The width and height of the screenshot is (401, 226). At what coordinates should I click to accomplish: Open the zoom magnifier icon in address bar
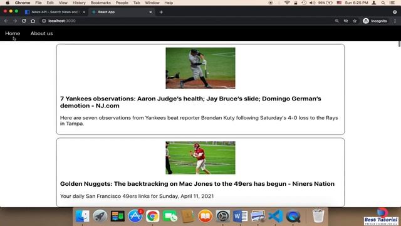[x=337, y=21]
